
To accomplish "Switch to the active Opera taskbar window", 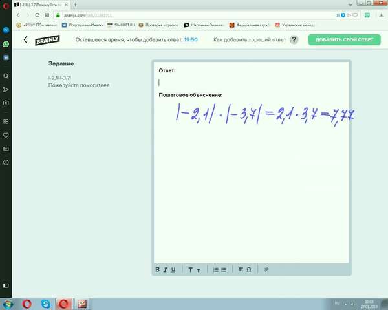I will coord(64,304).
